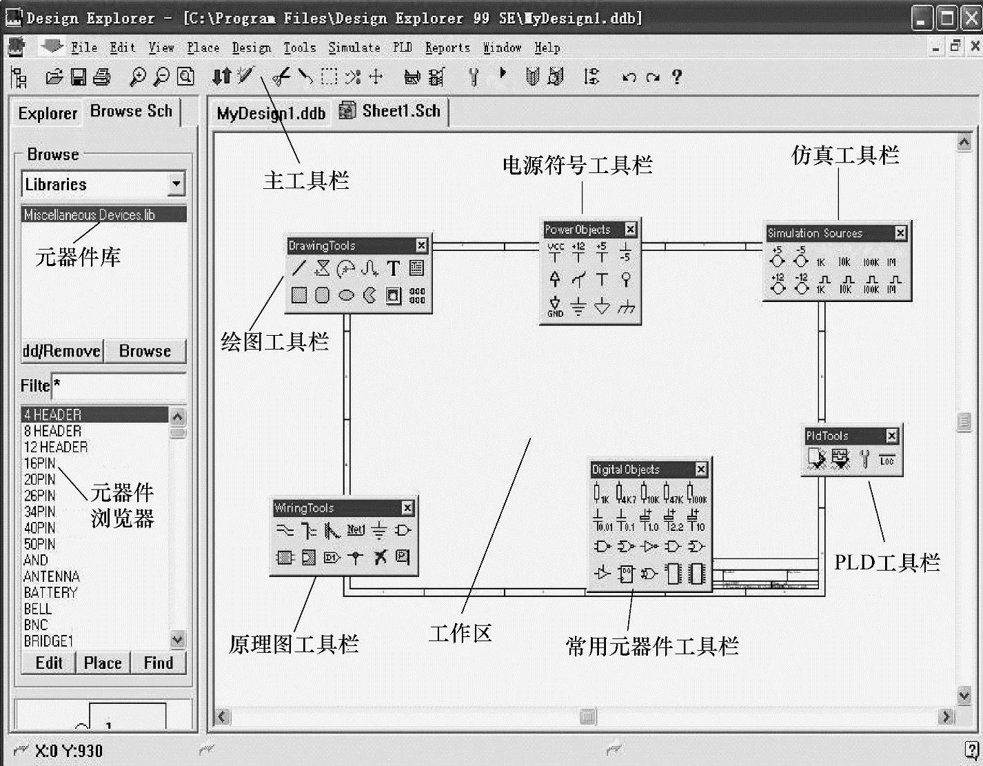Select the Bezier curve tool in DrawingTools
Image resolution: width=983 pixels, height=766 pixels.
click(x=369, y=268)
